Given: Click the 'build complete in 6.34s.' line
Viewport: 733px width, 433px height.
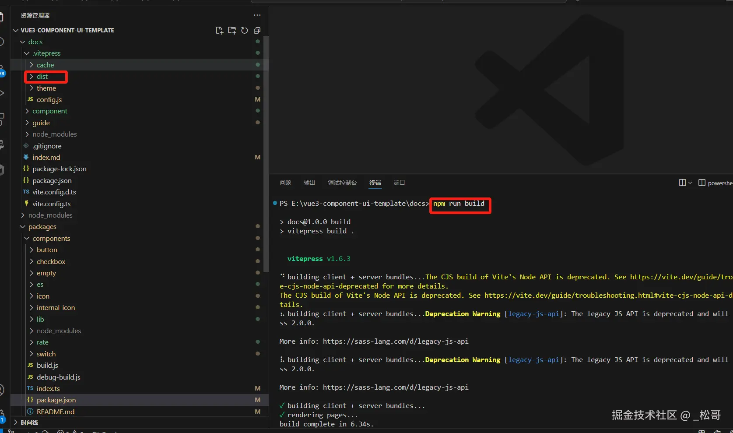Looking at the screenshot, I should 327,424.
